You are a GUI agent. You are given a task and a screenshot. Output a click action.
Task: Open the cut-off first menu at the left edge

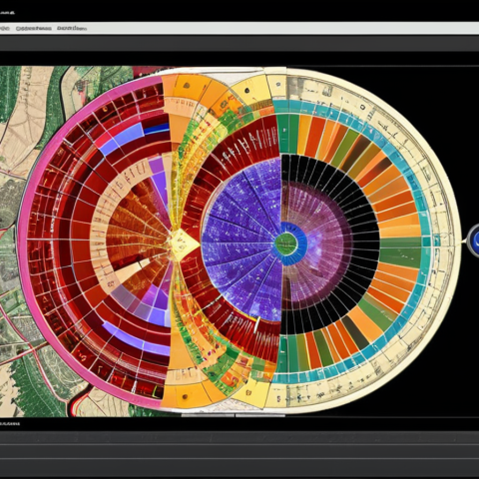tap(4, 29)
